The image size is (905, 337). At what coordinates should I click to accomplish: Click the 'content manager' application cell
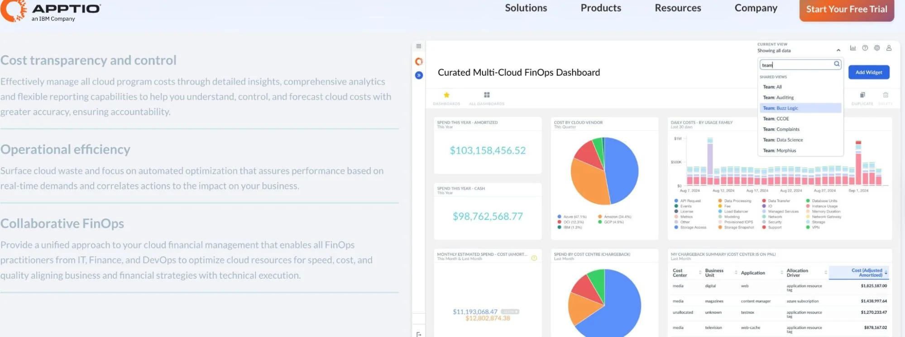point(756,301)
